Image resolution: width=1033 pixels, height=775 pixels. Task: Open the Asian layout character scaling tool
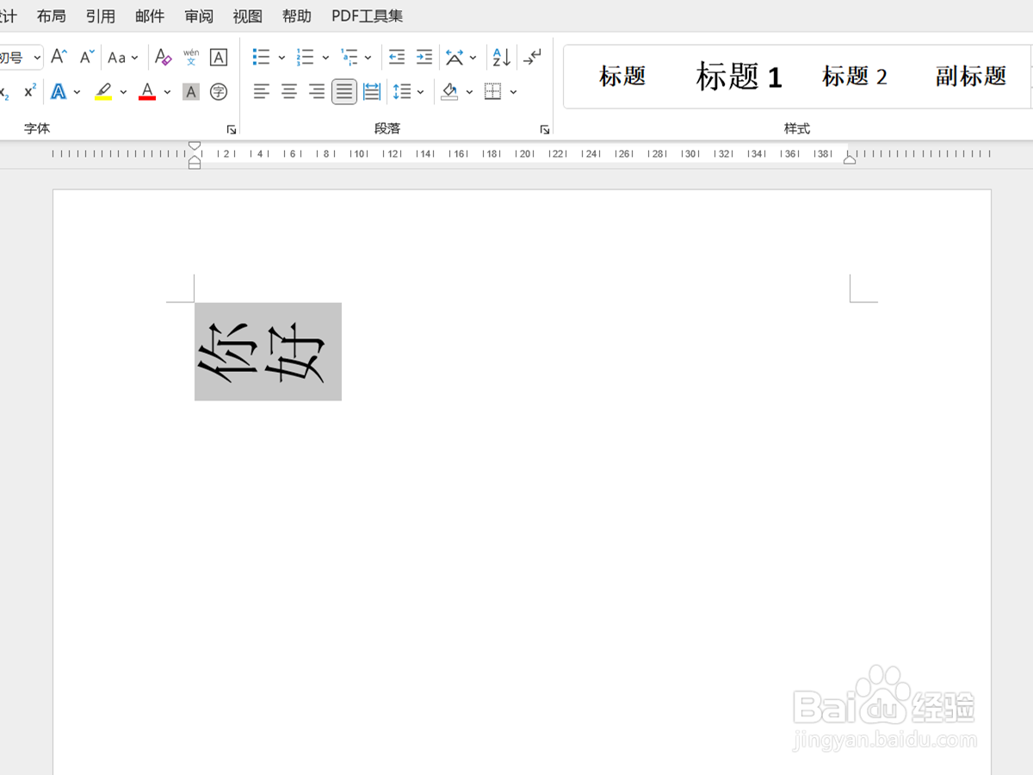(x=455, y=57)
